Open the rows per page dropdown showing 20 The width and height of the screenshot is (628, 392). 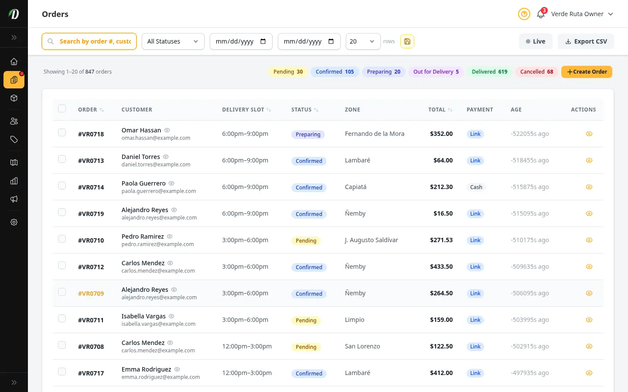coord(363,41)
